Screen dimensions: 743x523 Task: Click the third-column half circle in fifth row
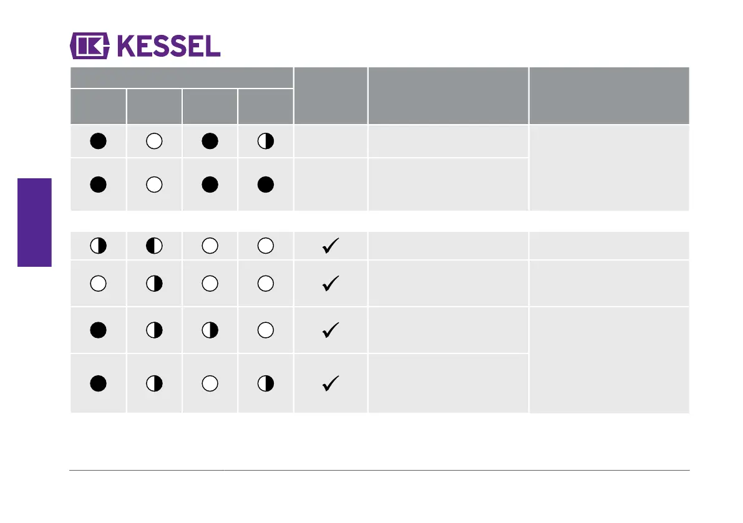(210, 330)
